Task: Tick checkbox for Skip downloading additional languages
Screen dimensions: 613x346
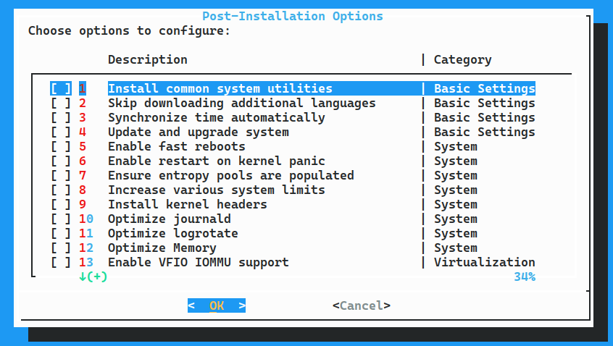Action: point(61,103)
